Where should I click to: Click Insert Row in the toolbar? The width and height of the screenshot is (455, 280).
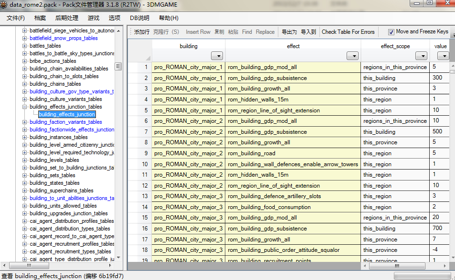[198, 32]
